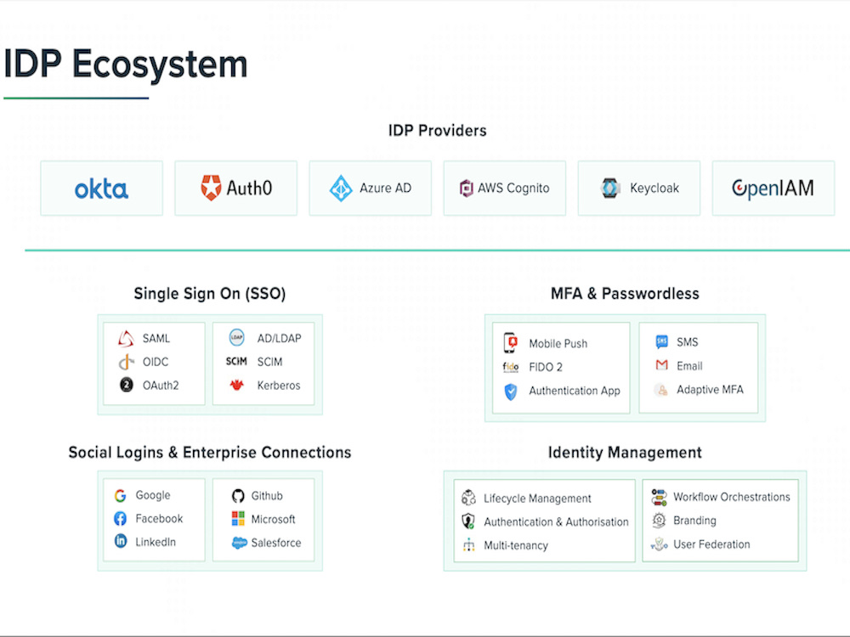Click the Keycloak provider logo
This screenshot has height=637, width=850.
click(x=609, y=188)
